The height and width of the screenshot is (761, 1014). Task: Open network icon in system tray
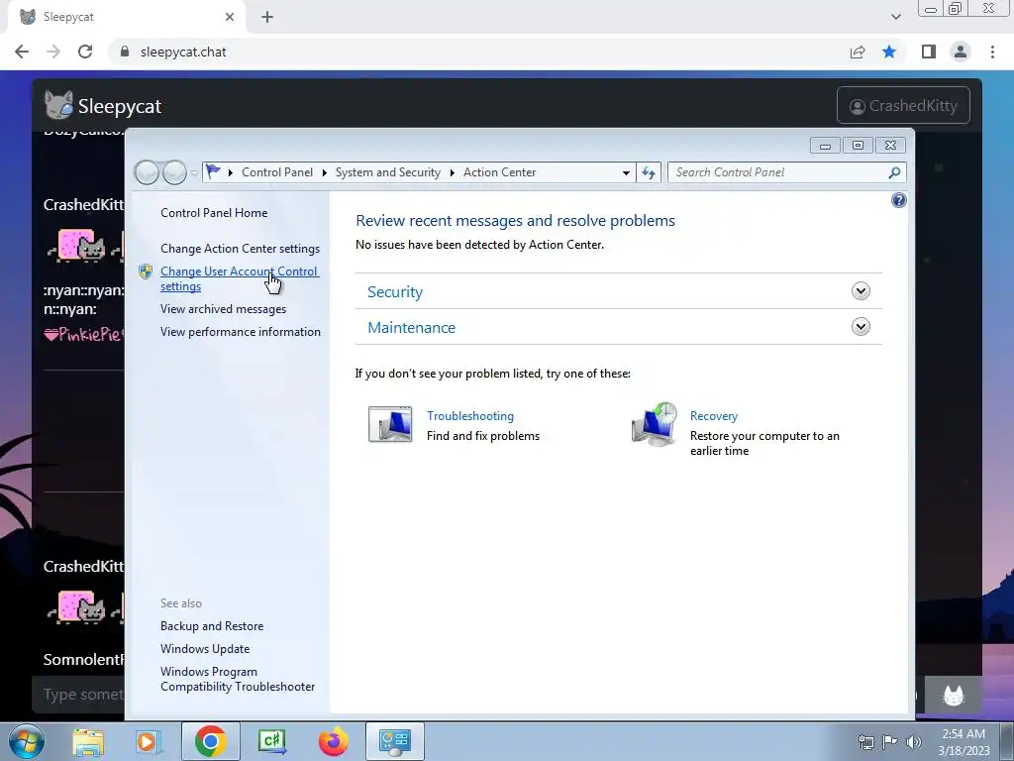click(865, 741)
